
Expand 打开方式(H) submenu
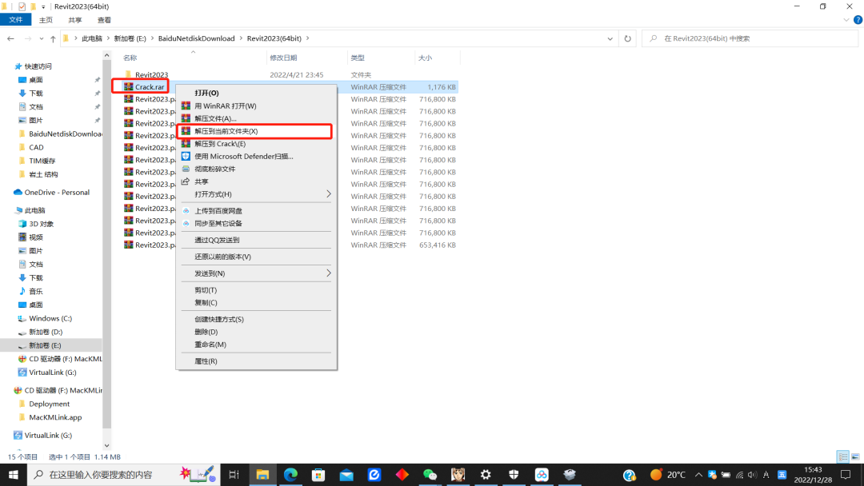[256, 194]
